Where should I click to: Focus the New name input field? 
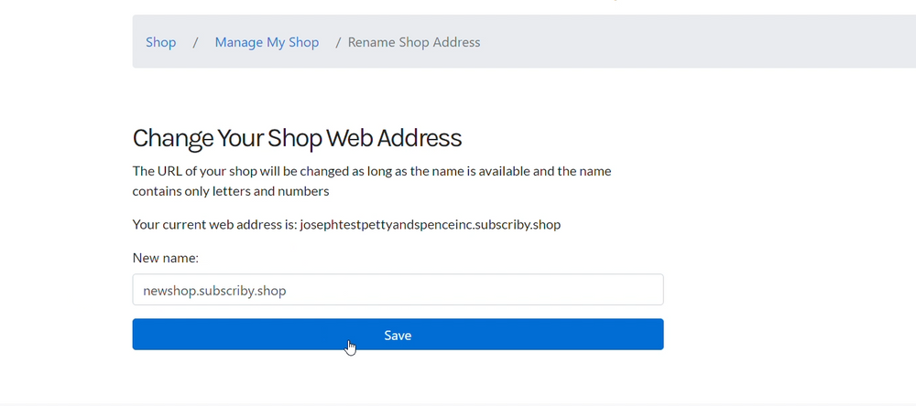click(398, 290)
